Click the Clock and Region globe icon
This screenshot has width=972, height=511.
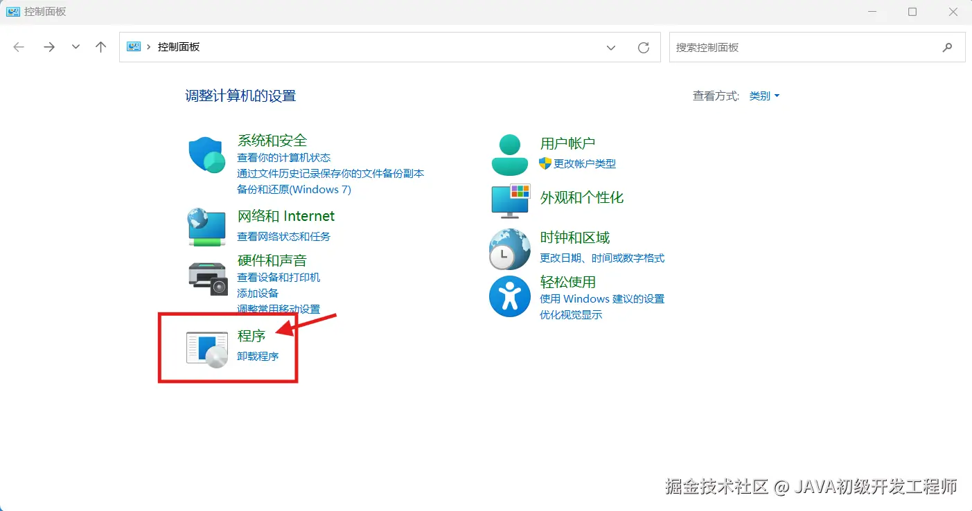coord(509,249)
